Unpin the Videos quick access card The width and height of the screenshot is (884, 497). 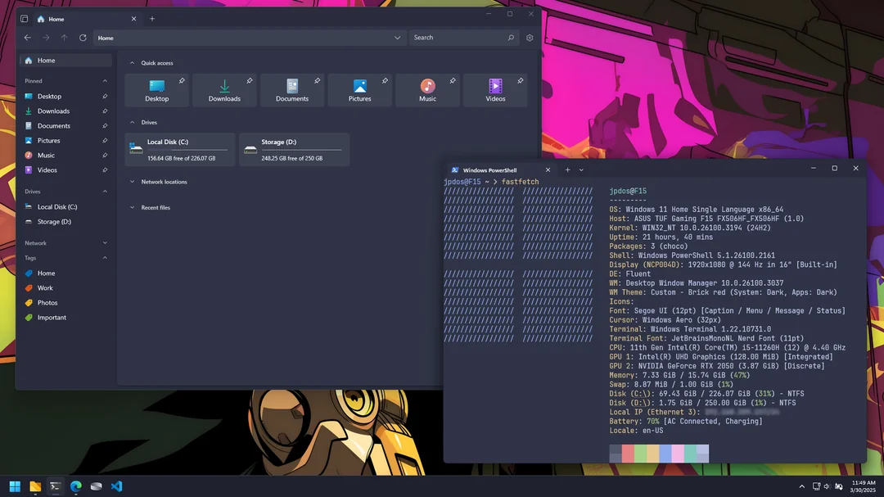520,81
